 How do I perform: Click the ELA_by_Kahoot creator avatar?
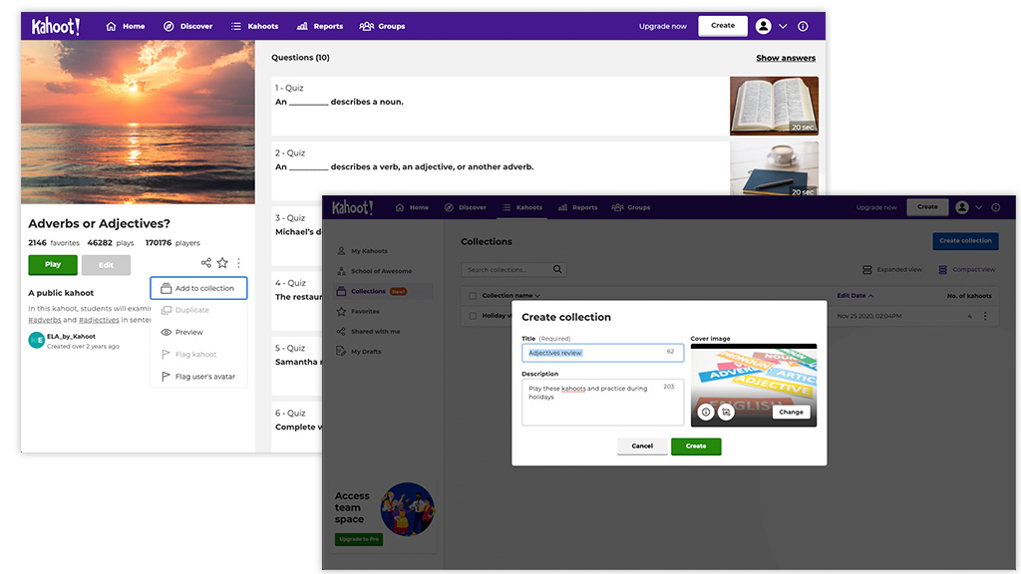[x=37, y=341]
